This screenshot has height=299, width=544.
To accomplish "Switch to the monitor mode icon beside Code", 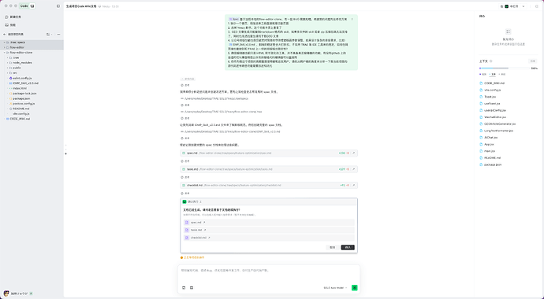I will (32, 6).
